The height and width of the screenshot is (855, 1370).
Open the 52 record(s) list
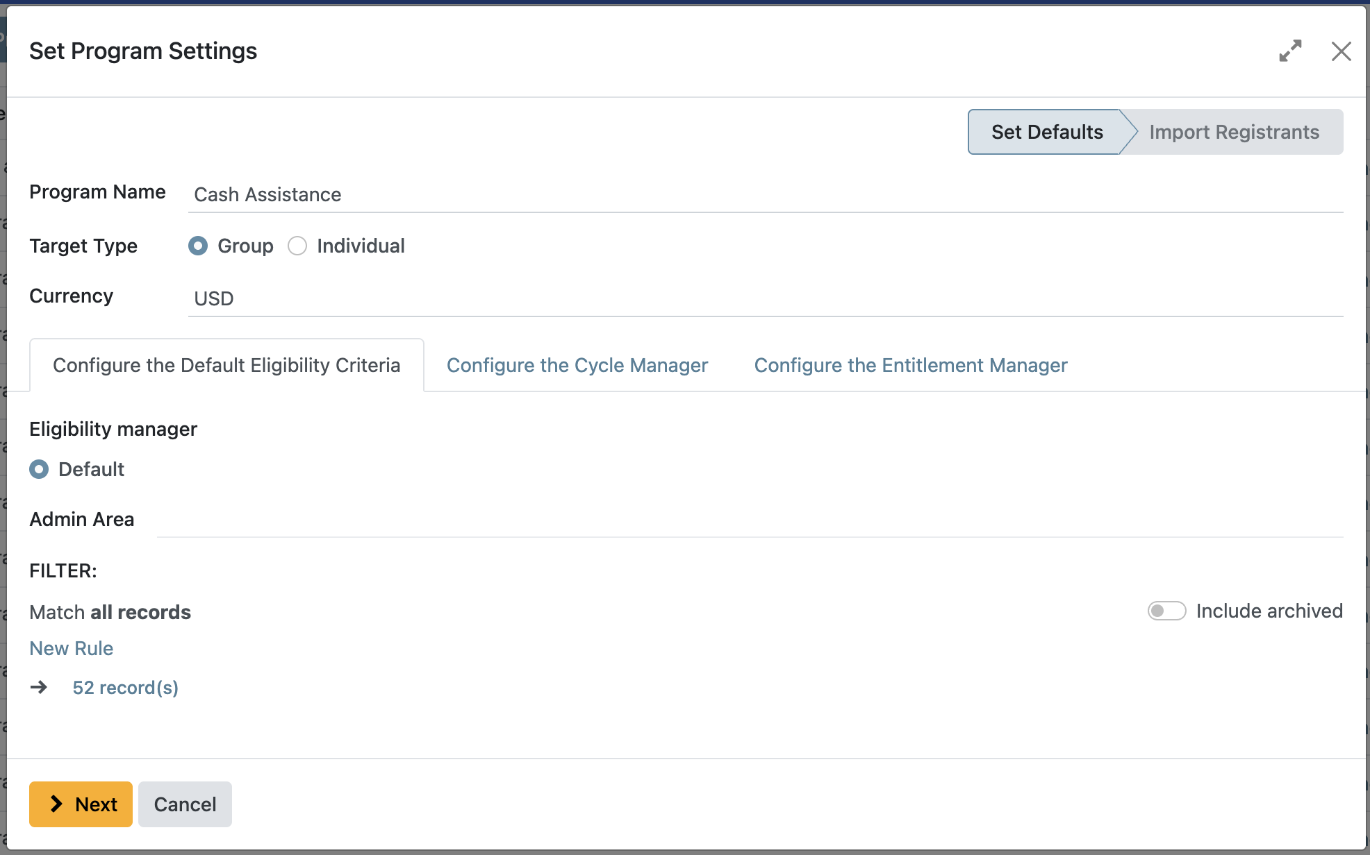(126, 687)
